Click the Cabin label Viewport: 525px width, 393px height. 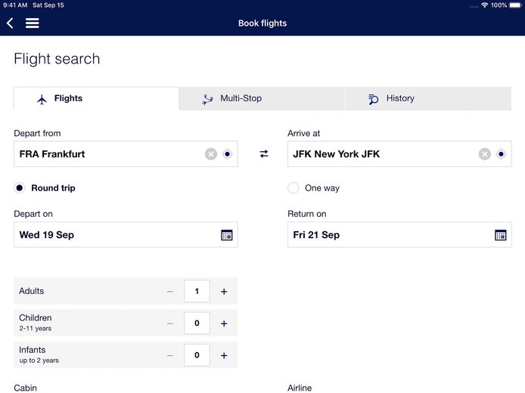pos(26,388)
